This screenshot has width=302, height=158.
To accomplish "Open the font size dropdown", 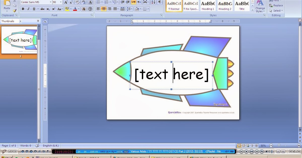I will [61, 2].
